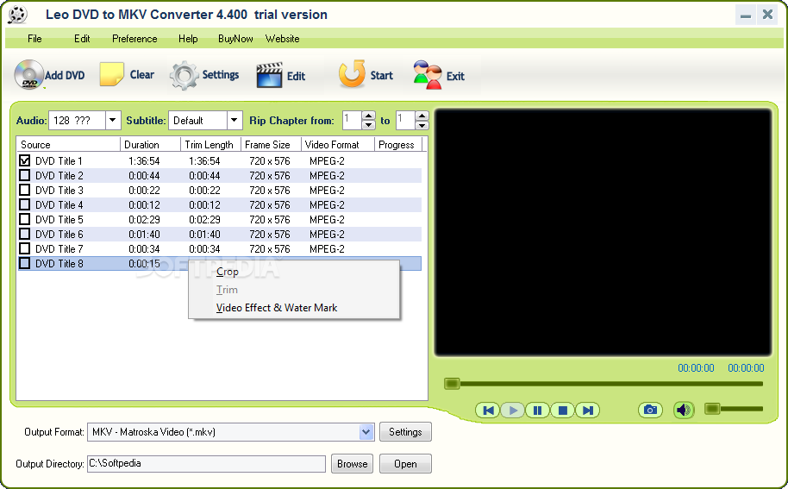Image resolution: width=788 pixels, height=489 pixels.
Task: Click the Duration column header
Action: pos(150,145)
